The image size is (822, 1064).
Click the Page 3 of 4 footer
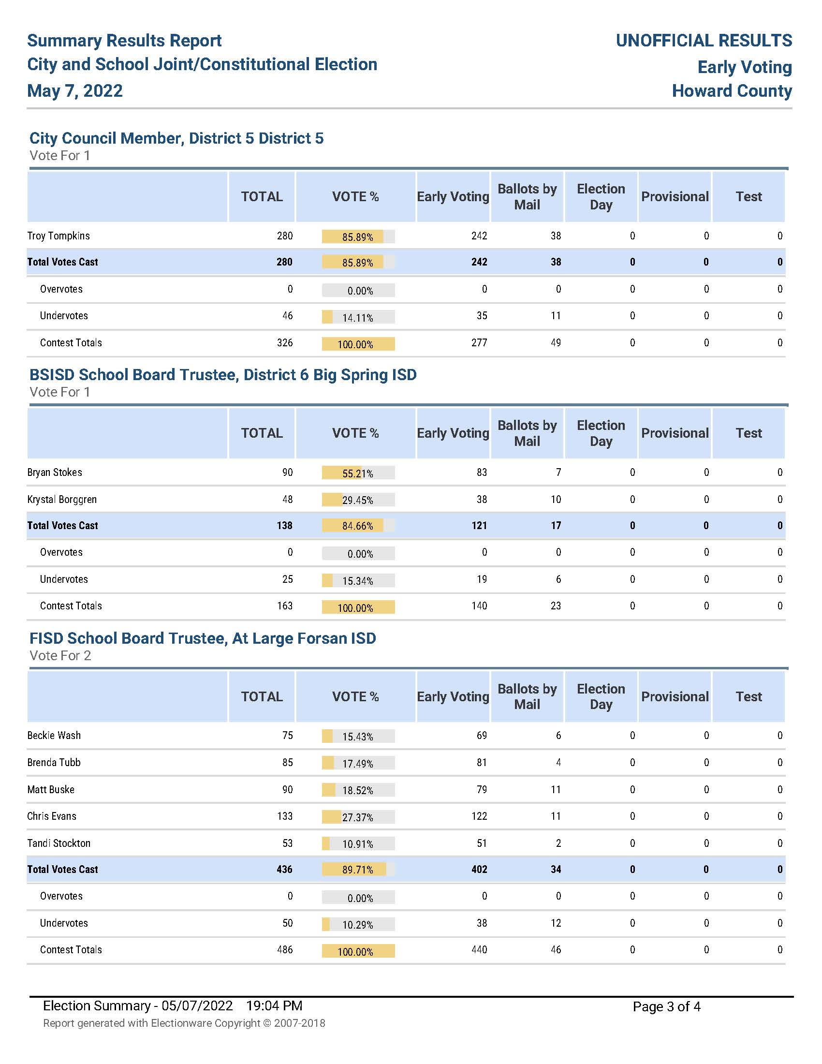[x=666, y=1006]
